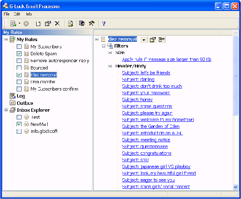Image resolution: width=241 pixels, height=199 pixels.
Task: Open the Edit menu
Action: 17,14
